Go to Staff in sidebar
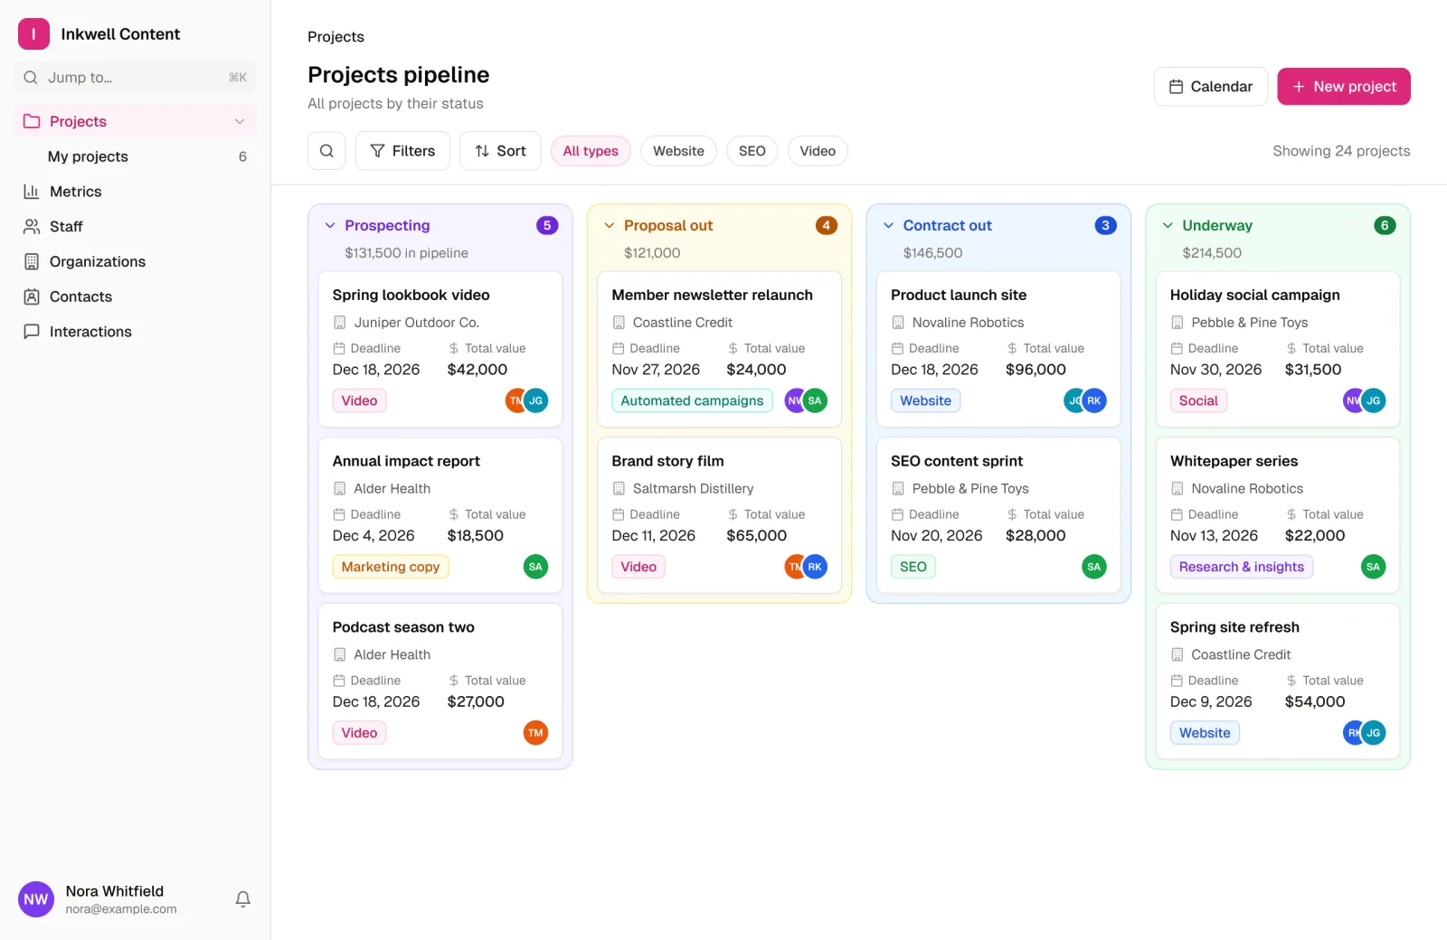Viewport: 1447px width, 940px height. click(x=136, y=227)
